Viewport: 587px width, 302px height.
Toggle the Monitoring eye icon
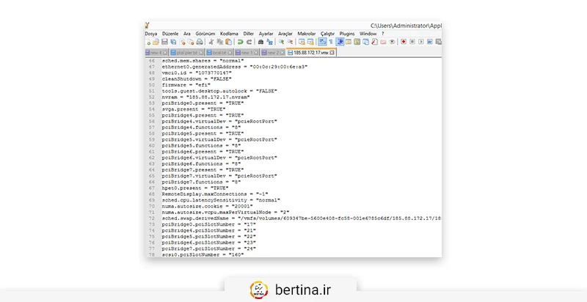pos(392,43)
